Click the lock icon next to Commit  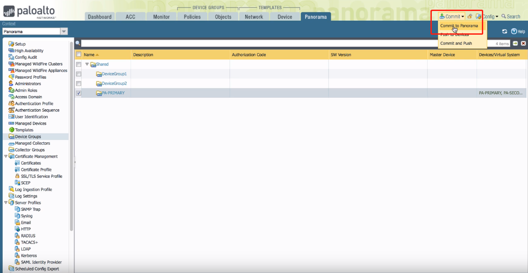coord(470,17)
